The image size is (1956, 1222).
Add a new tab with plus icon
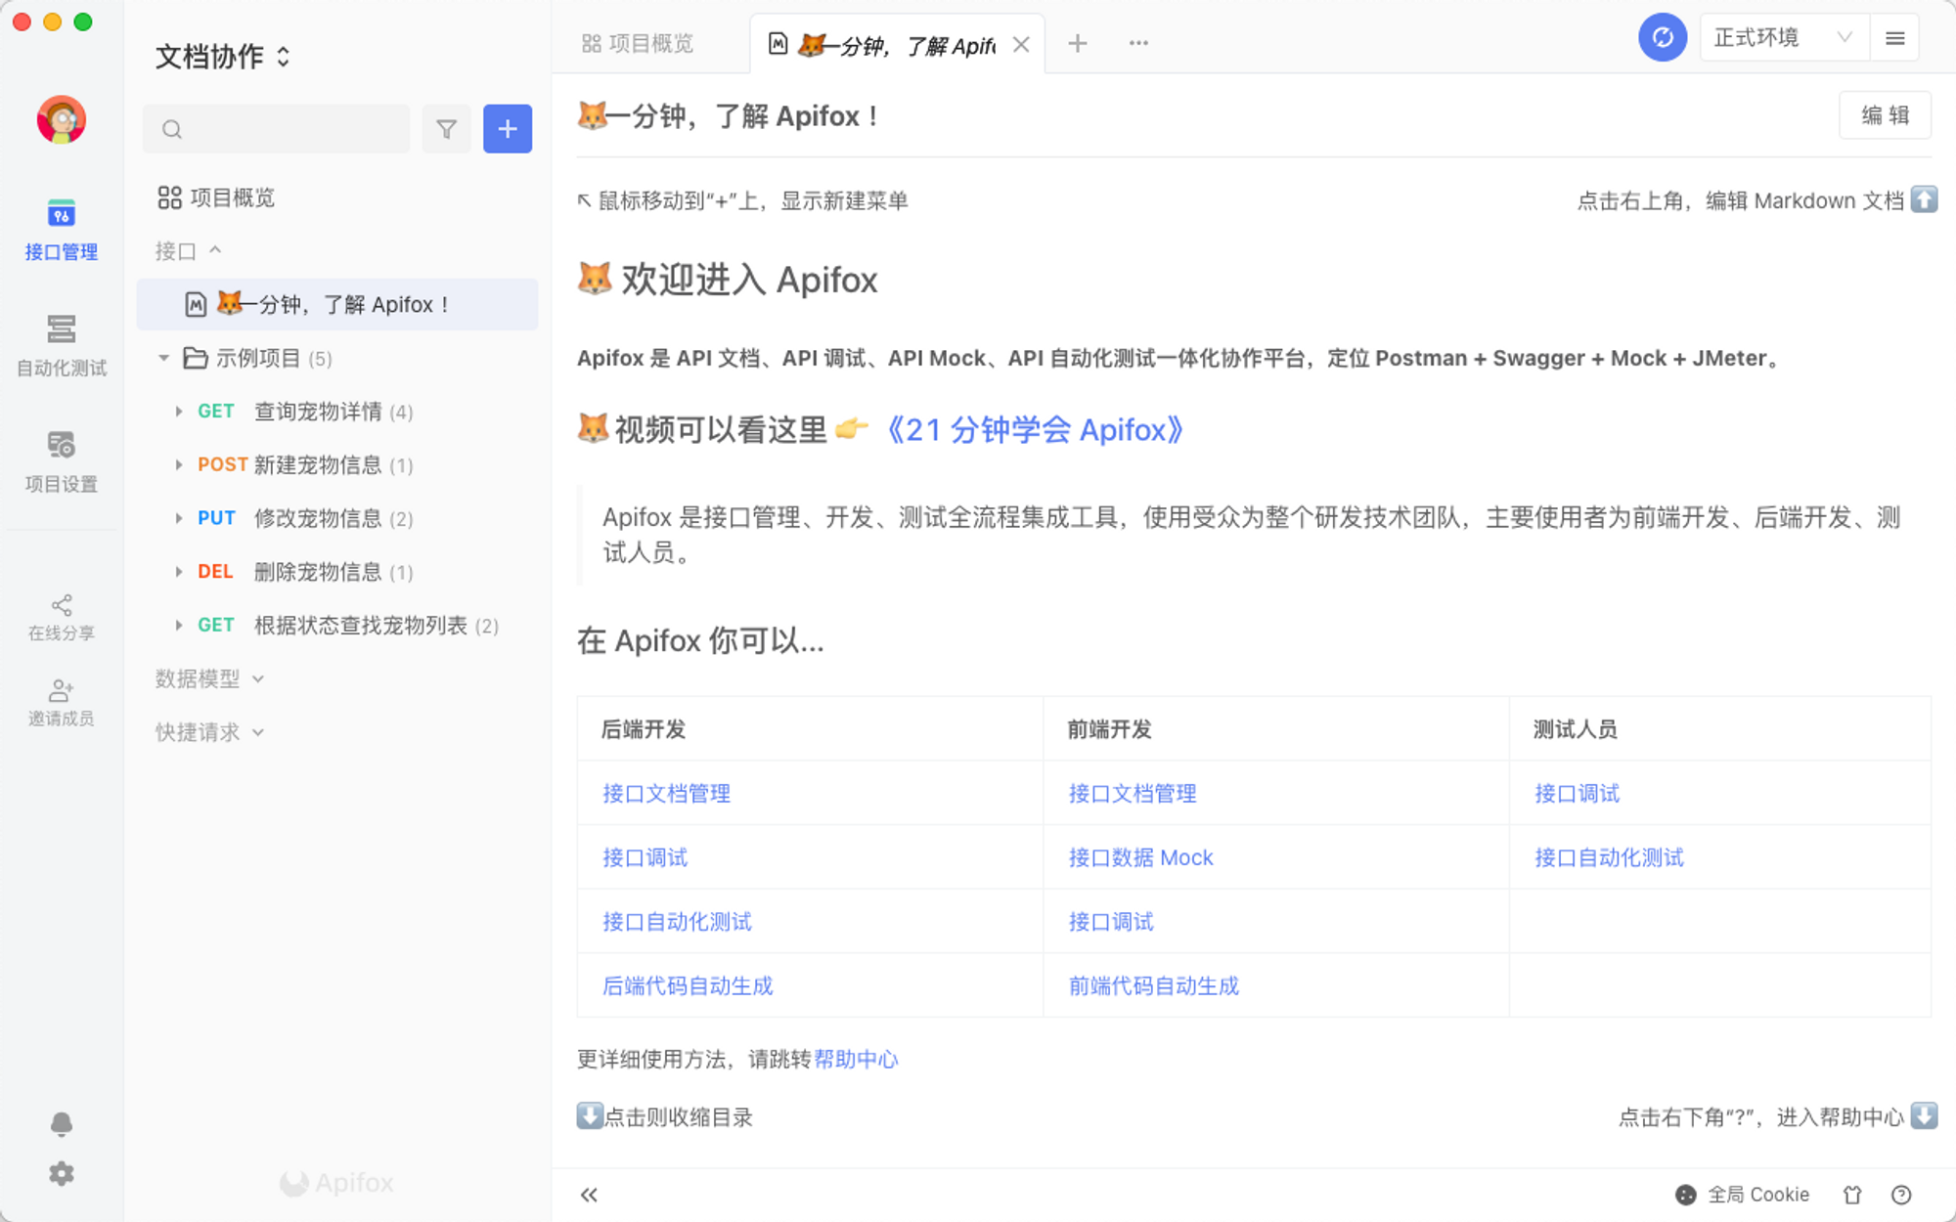pos(1078,43)
